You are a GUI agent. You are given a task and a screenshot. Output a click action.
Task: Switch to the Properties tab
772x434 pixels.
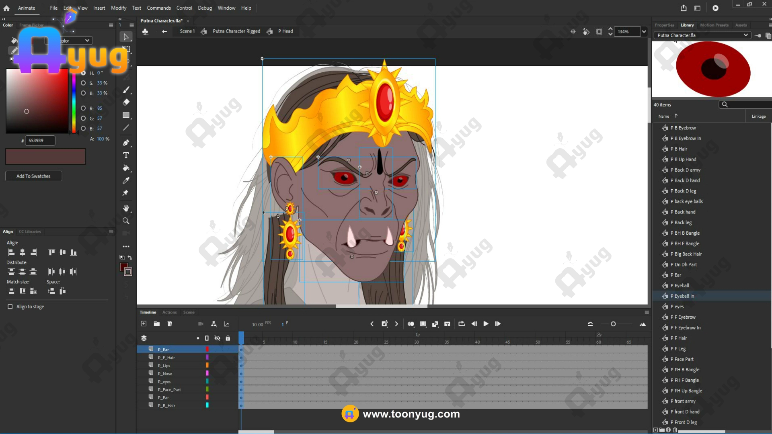coord(664,25)
